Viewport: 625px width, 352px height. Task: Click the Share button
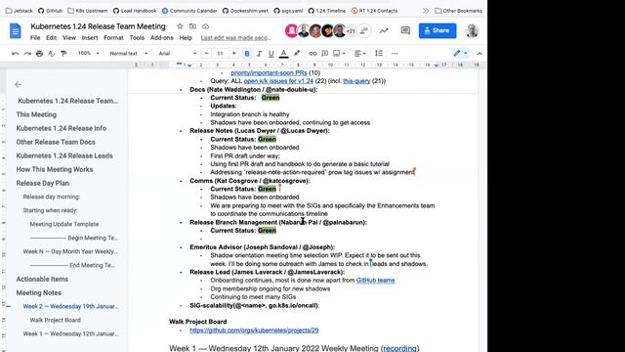[437, 30]
